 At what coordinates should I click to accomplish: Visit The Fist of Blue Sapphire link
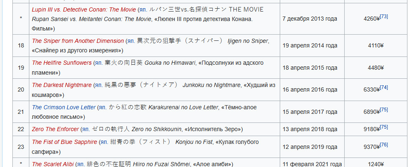64,142
